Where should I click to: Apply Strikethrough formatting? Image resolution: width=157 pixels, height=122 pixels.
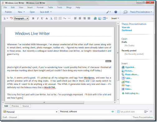tap(47, 18)
